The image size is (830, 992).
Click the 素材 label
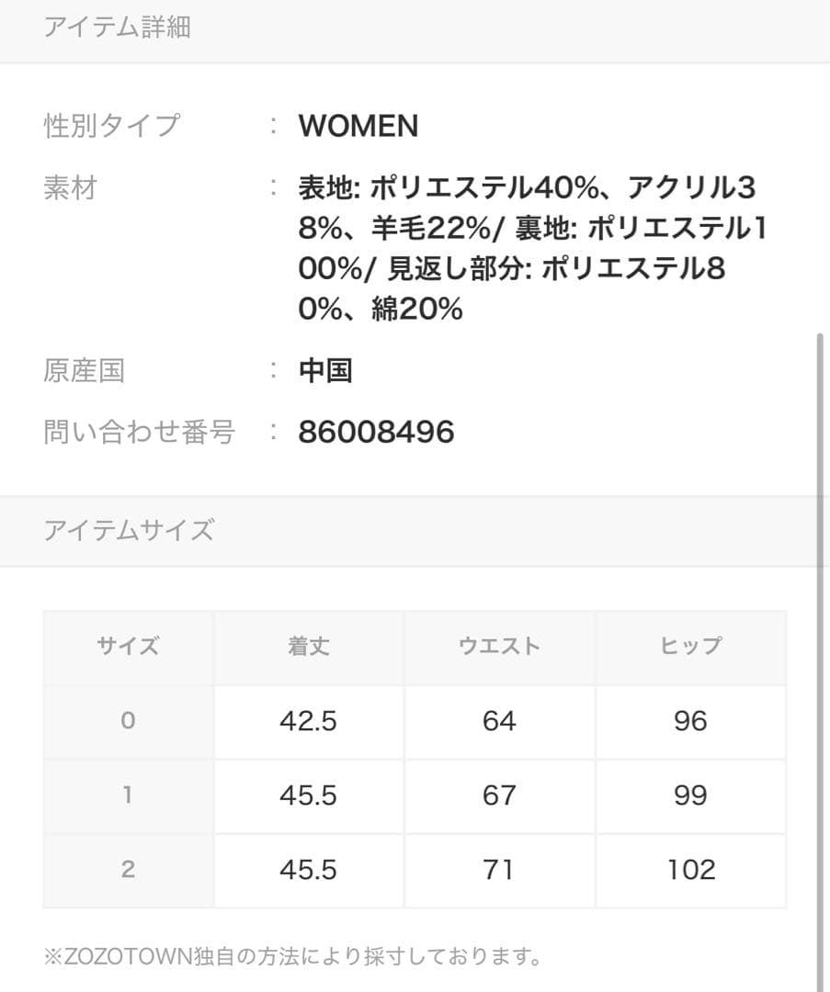70,188
